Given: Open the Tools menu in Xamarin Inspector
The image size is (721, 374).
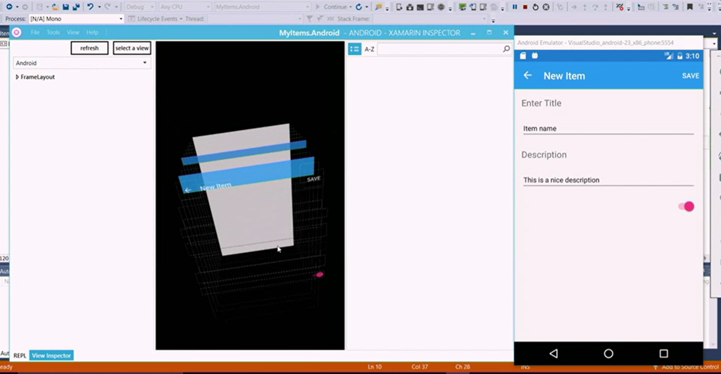Looking at the screenshot, I should click(x=54, y=32).
